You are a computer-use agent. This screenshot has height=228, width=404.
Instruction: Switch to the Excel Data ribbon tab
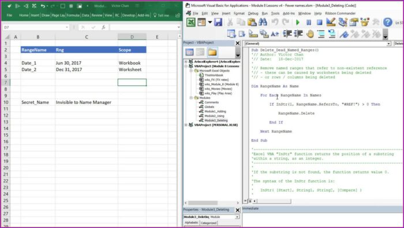point(85,16)
